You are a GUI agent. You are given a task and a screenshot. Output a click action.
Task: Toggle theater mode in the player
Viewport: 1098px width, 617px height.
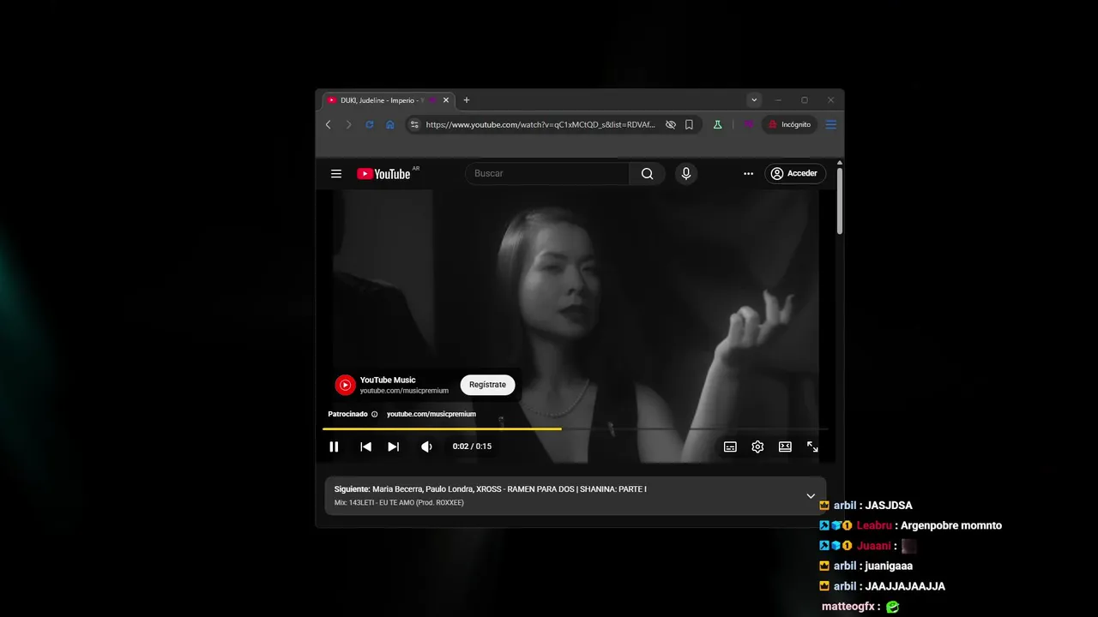(x=785, y=446)
